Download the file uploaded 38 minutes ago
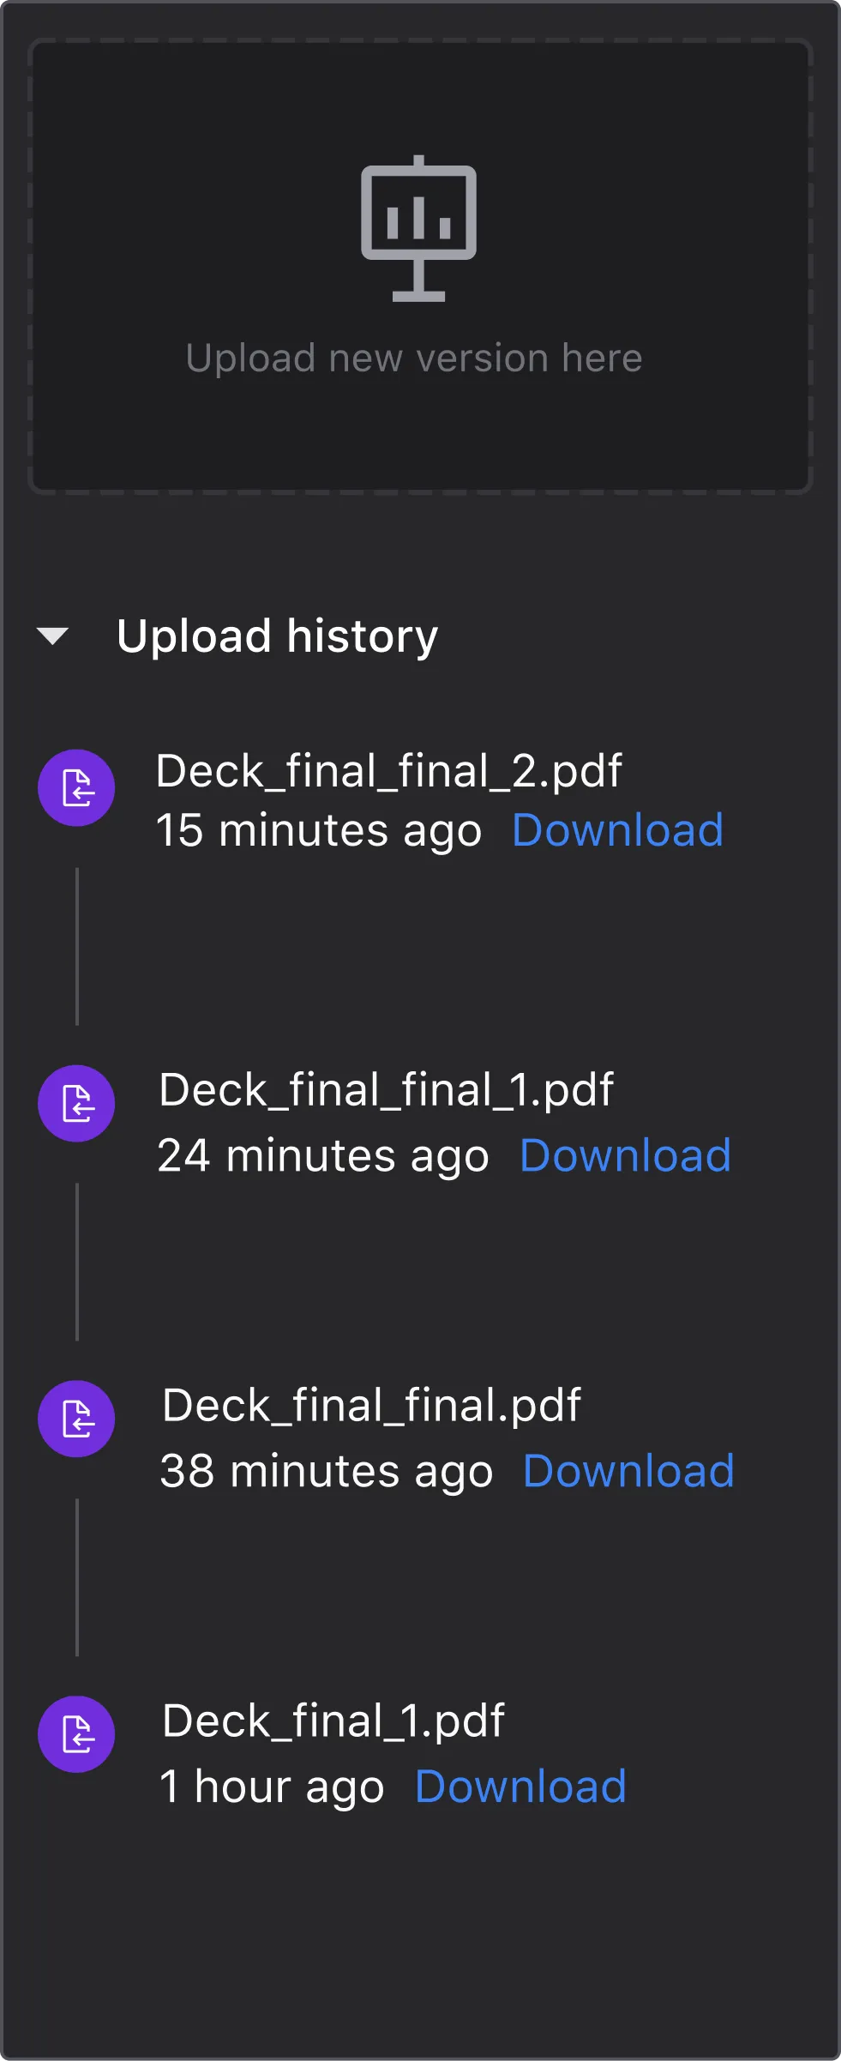Viewport: 841px width, 2061px height. click(x=628, y=1471)
